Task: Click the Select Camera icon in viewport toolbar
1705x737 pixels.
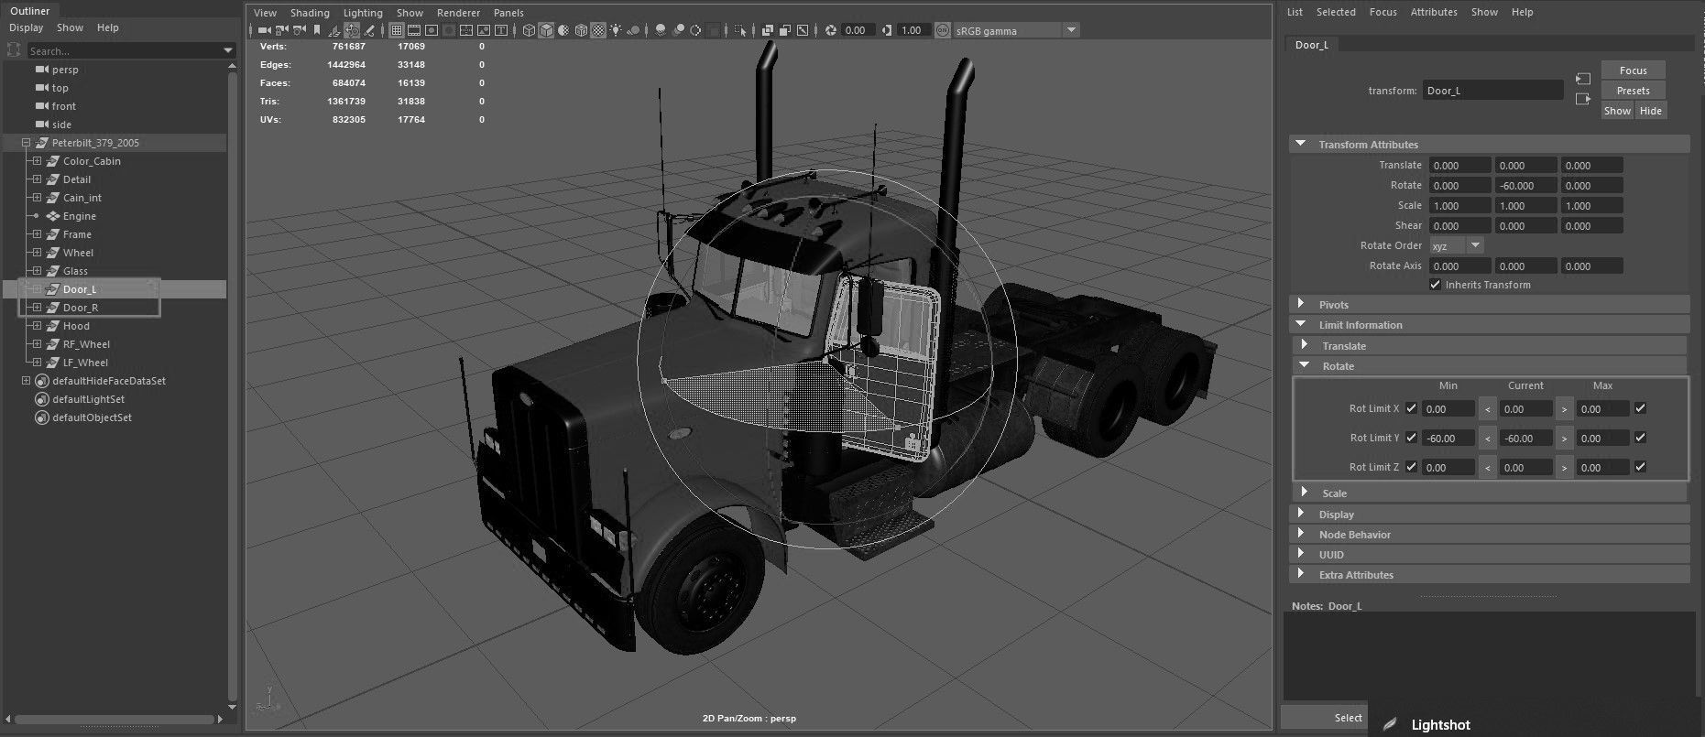Action: coord(264,30)
